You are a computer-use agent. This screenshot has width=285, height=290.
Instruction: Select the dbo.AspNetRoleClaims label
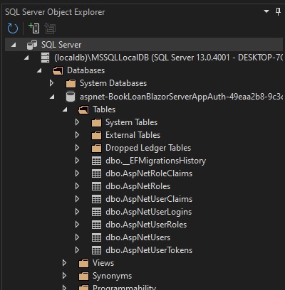pos(149,173)
